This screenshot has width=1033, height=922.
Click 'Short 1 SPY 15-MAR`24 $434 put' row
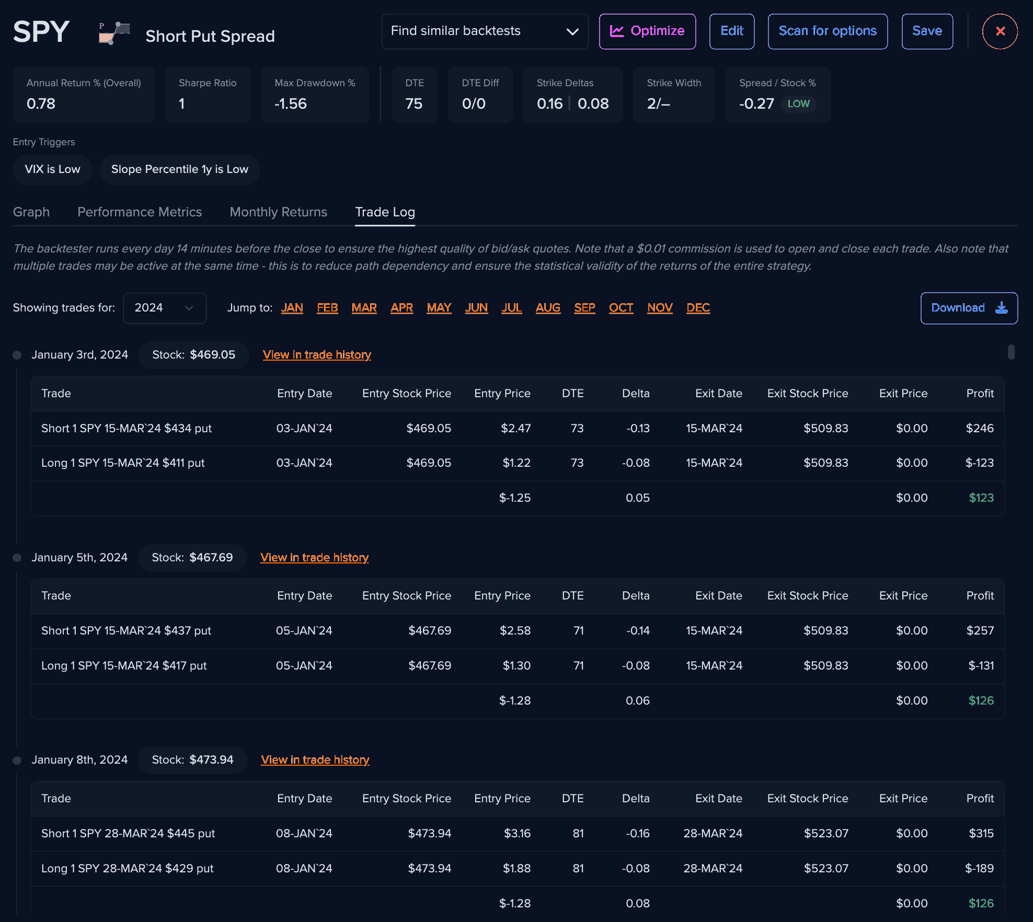[517, 429]
